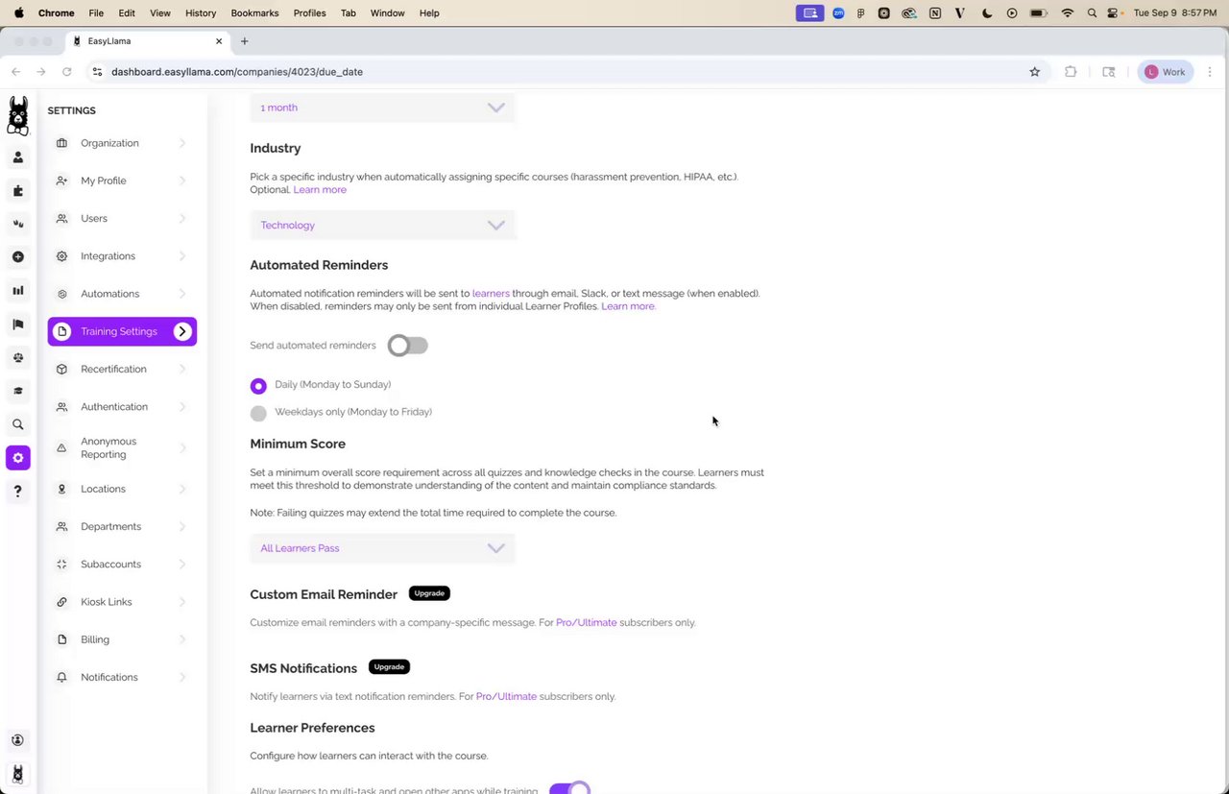Open the Subaccounts settings item
The width and height of the screenshot is (1229, 794).
(122, 565)
